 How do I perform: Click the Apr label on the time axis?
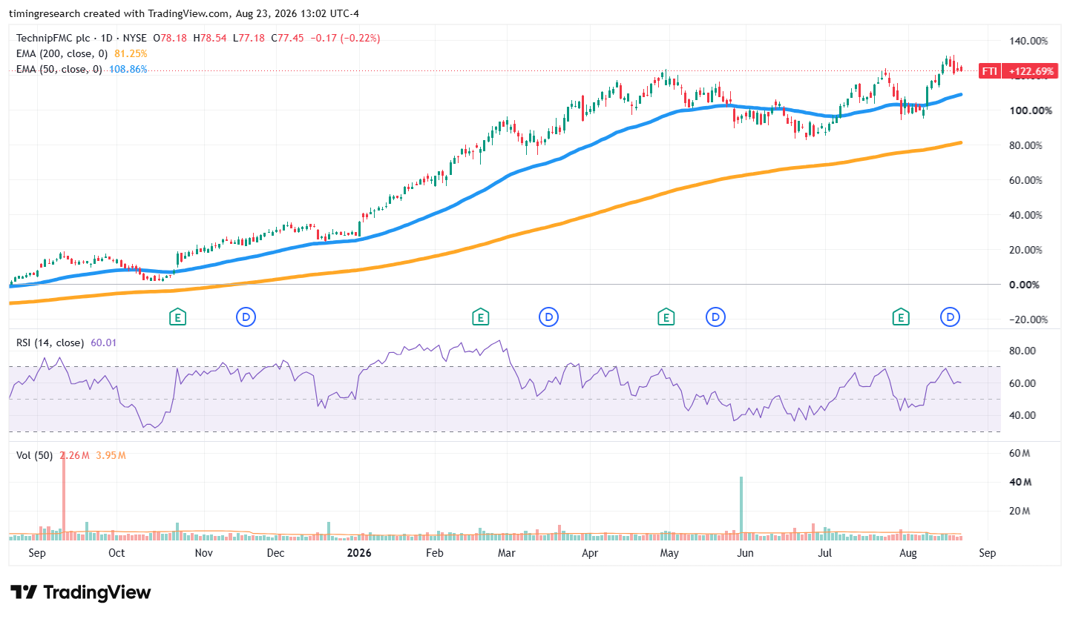click(x=590, y=553)
